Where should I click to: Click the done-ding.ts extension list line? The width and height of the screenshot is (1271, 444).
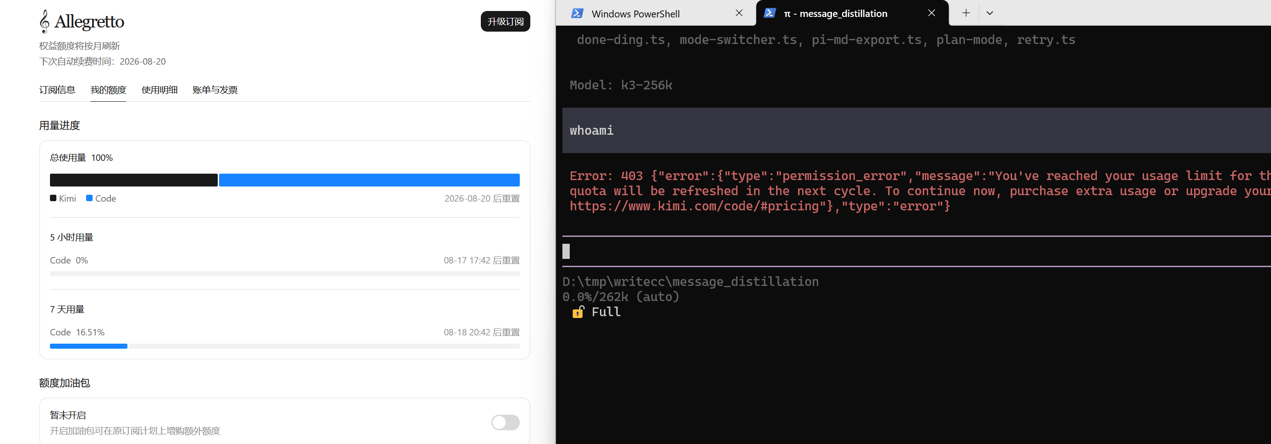pyautogui.click(x=826, y=40)
